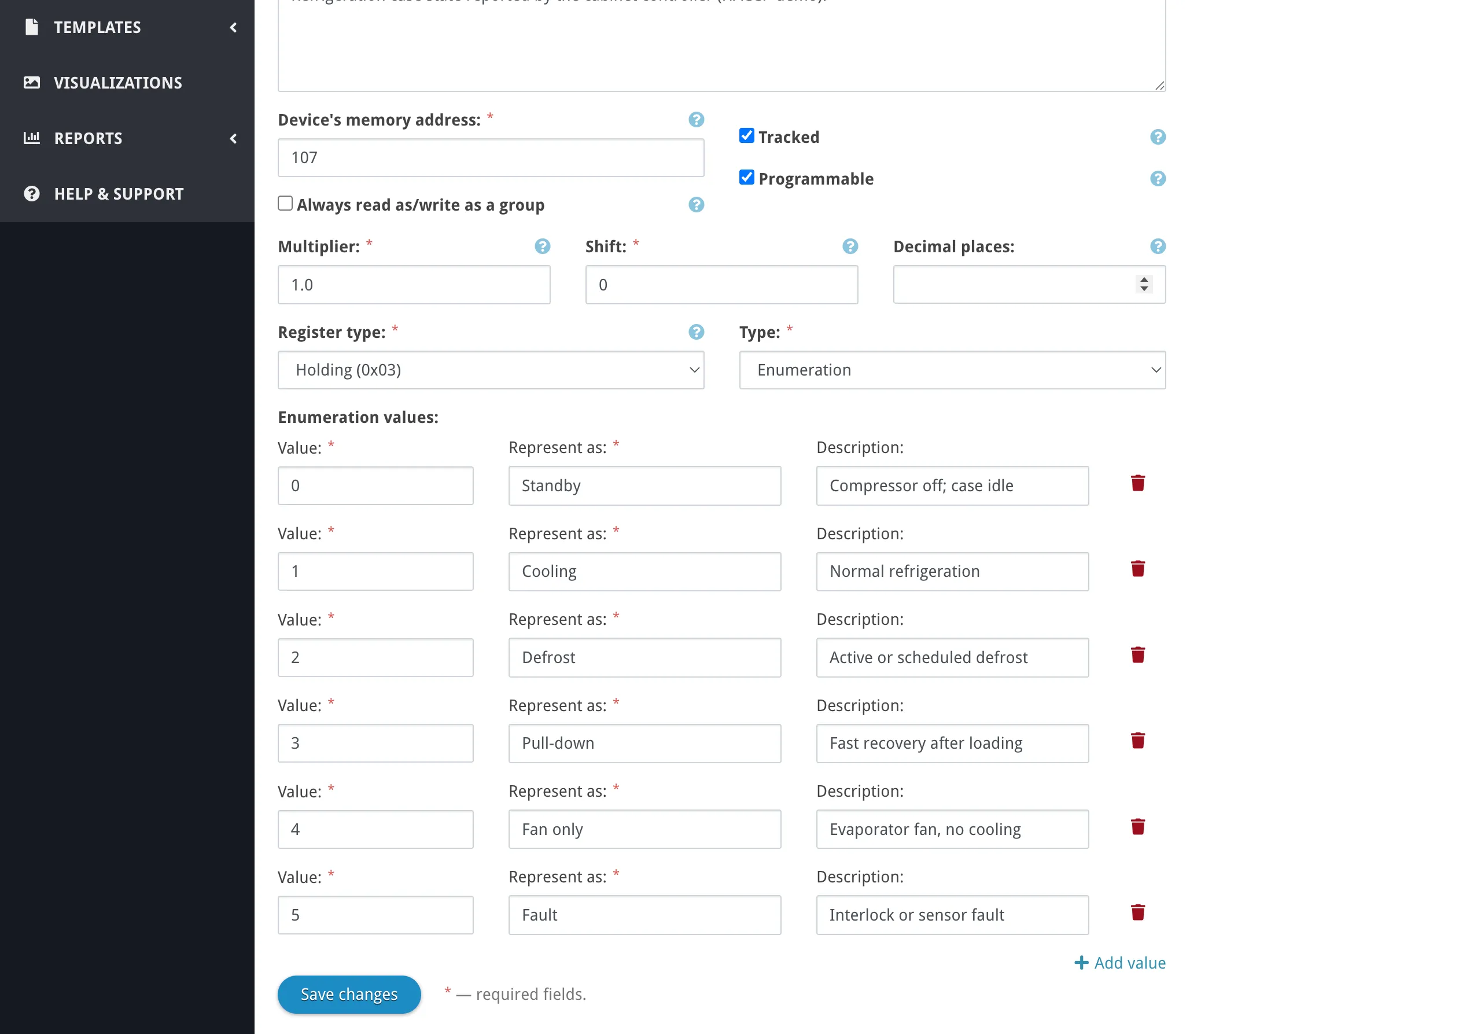Open help icon for Decimal places

[x=1158, y=246]
